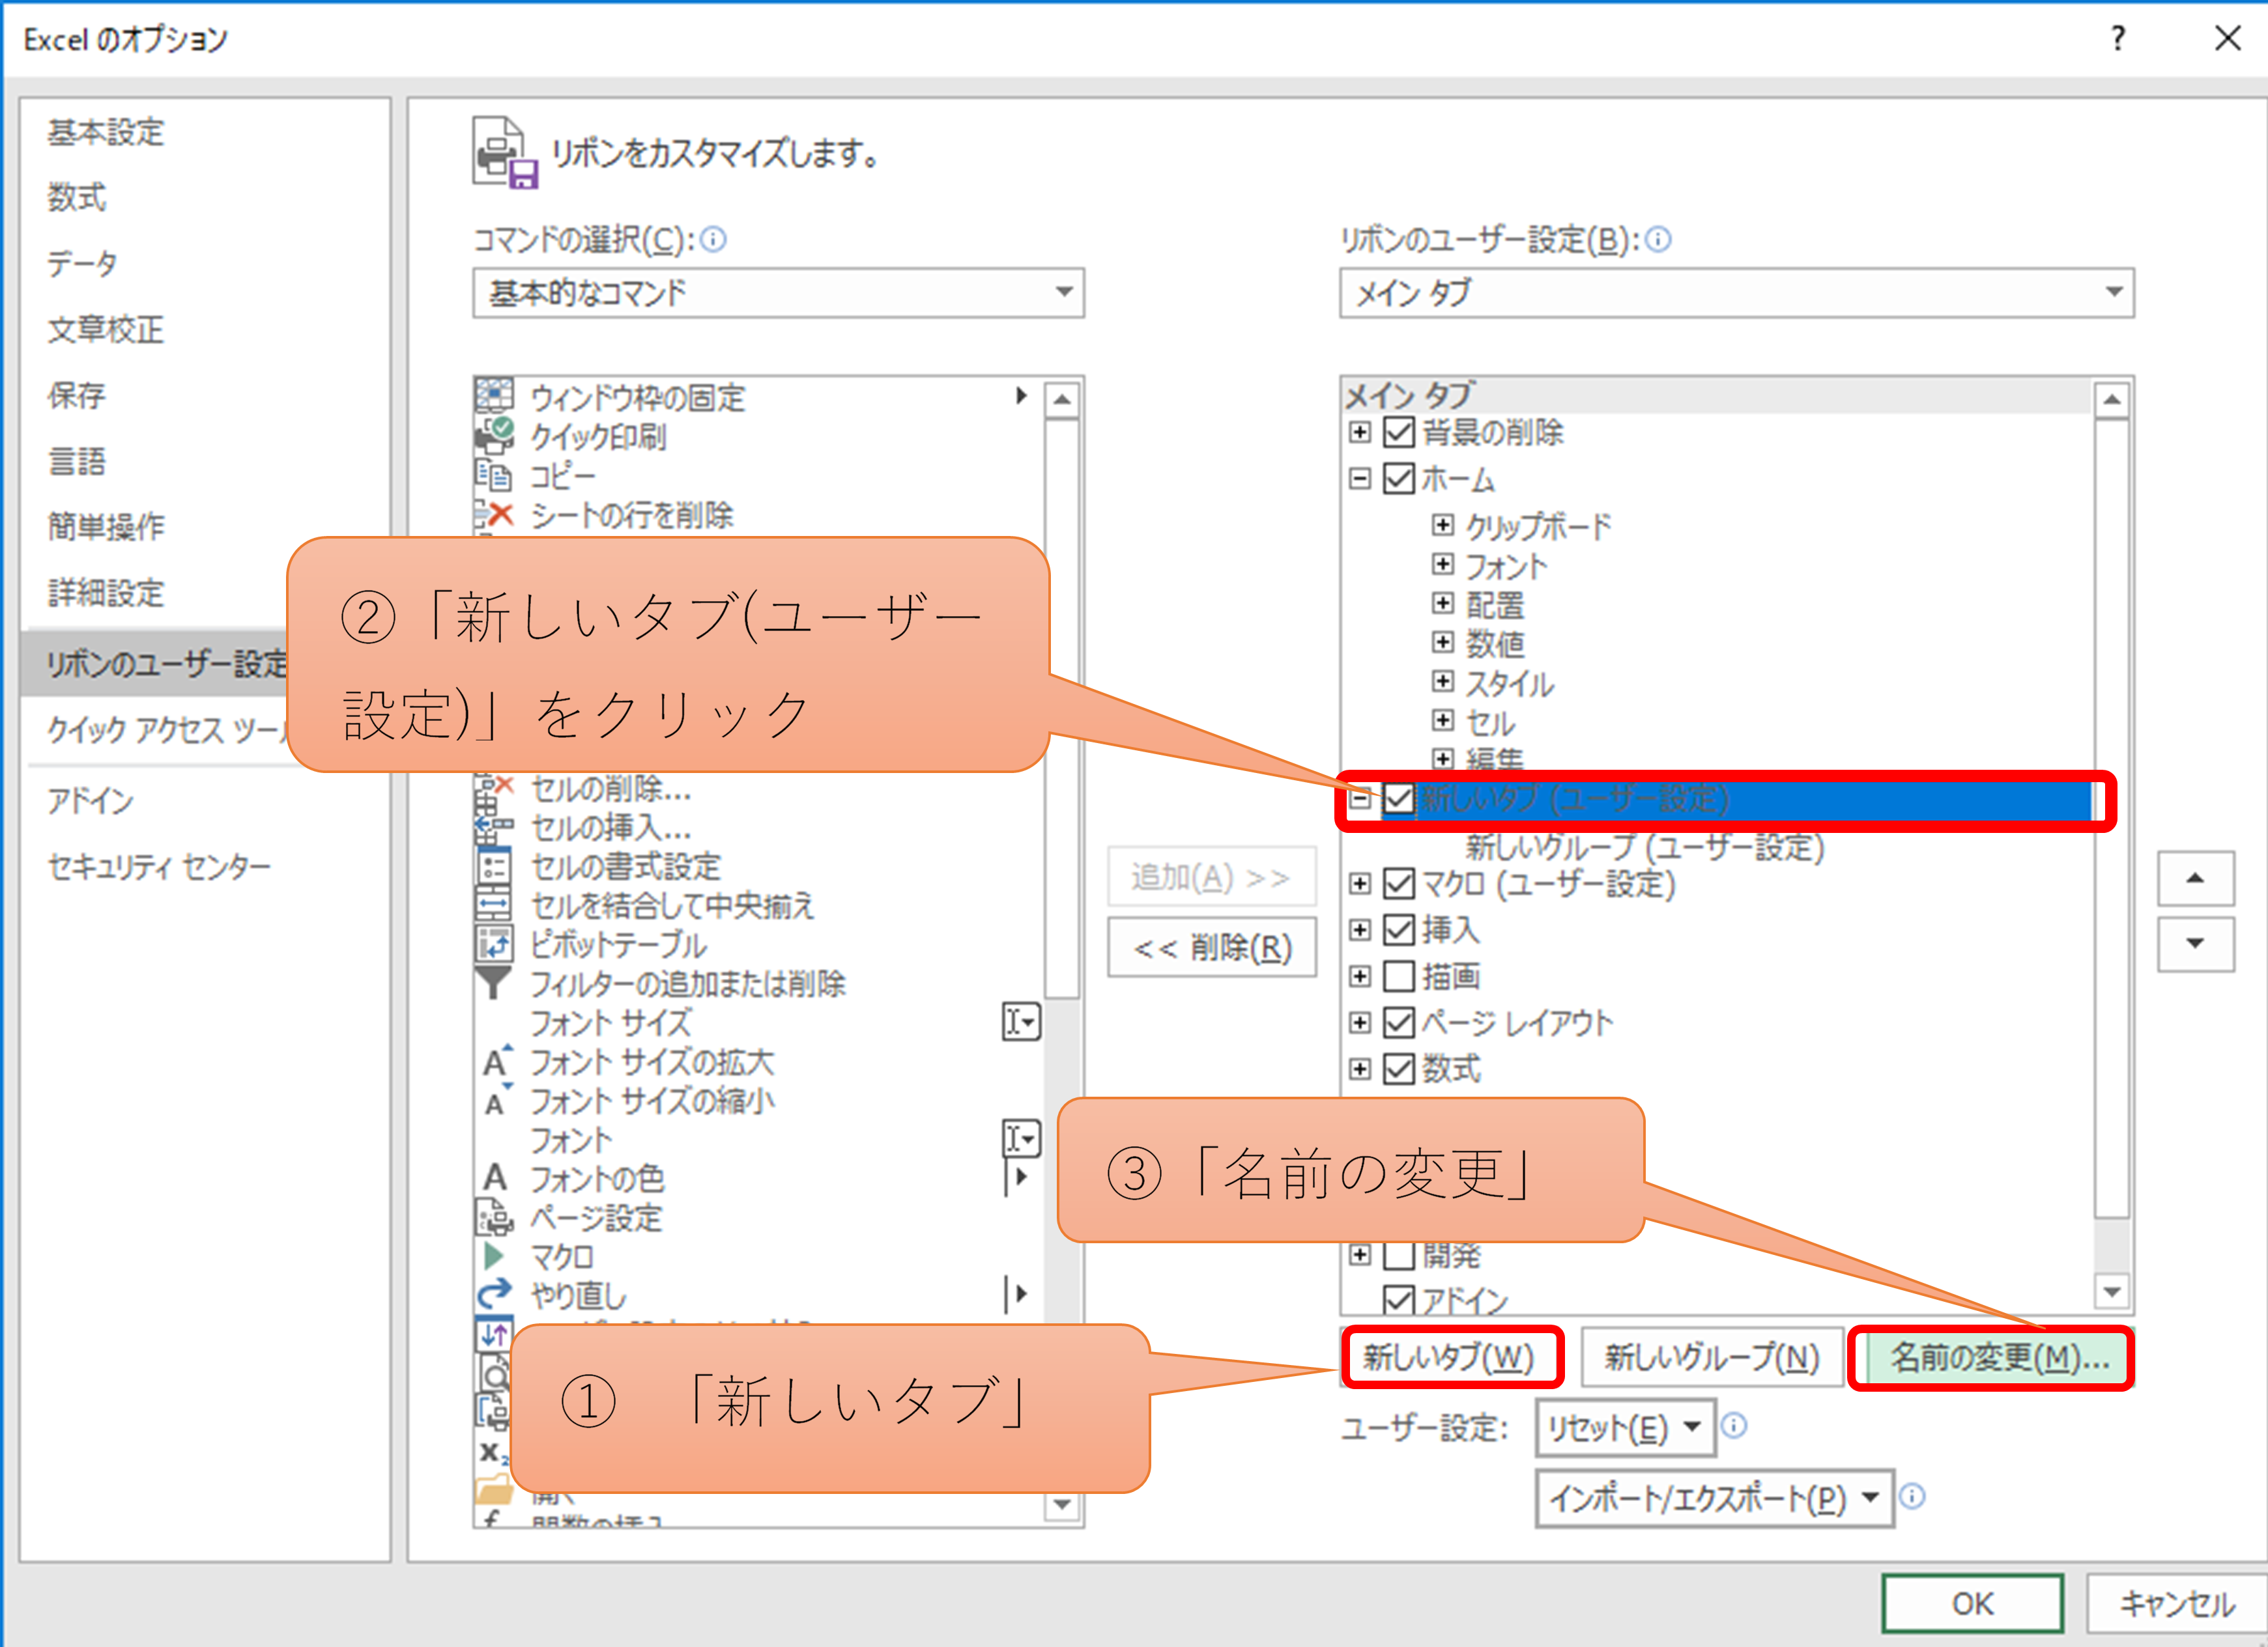
Task: Click the help question mark in title bar
Action: coord(2118,38)
